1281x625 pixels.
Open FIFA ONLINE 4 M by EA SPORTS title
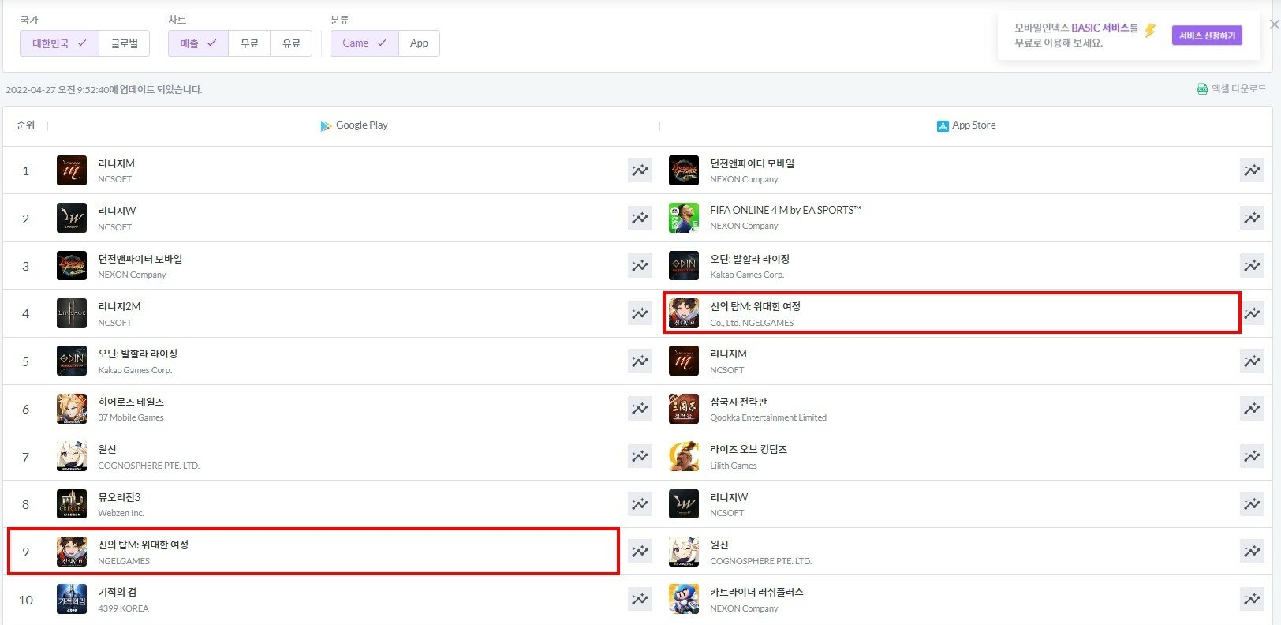(x=785, y=210)
